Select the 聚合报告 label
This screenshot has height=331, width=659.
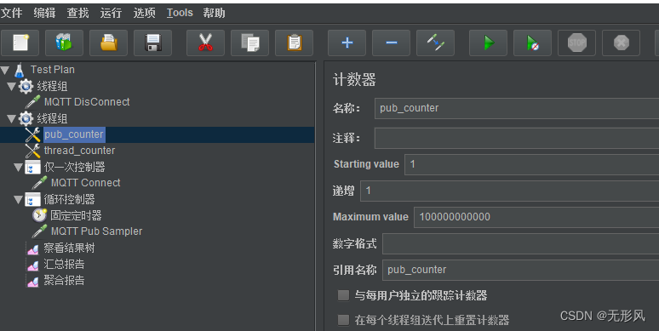(x=65, y=281)
